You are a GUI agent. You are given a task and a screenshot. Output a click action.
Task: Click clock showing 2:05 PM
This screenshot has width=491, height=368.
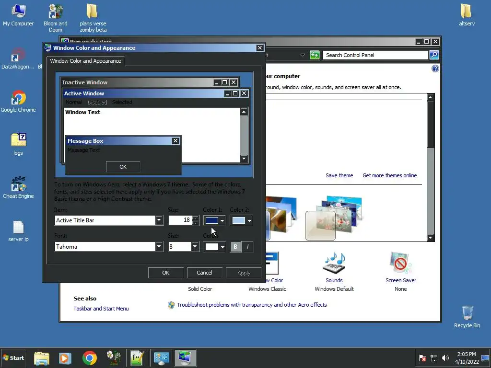coord(466,358)
